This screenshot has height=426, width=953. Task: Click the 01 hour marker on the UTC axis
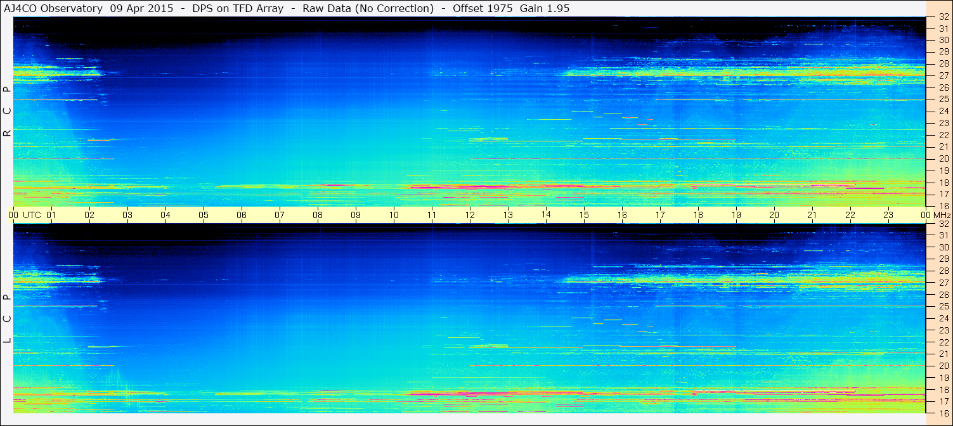(51, 215)
